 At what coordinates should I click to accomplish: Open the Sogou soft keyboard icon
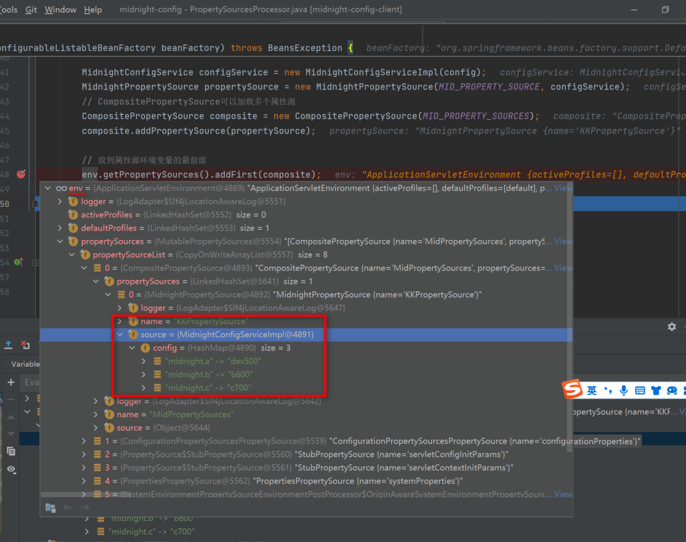(640, 390)
